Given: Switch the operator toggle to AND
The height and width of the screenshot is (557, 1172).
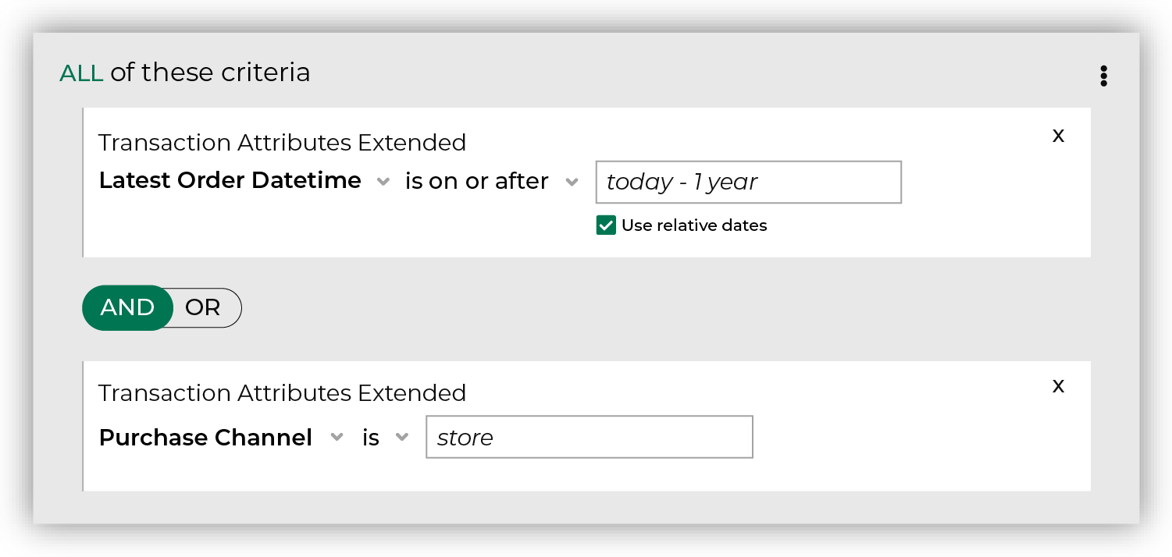Looking at the screenshot, I should point(127,307).
